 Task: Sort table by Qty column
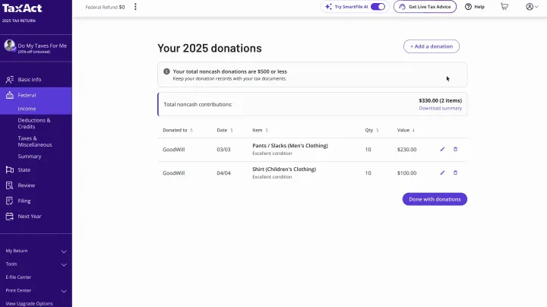tap(372, 130)
